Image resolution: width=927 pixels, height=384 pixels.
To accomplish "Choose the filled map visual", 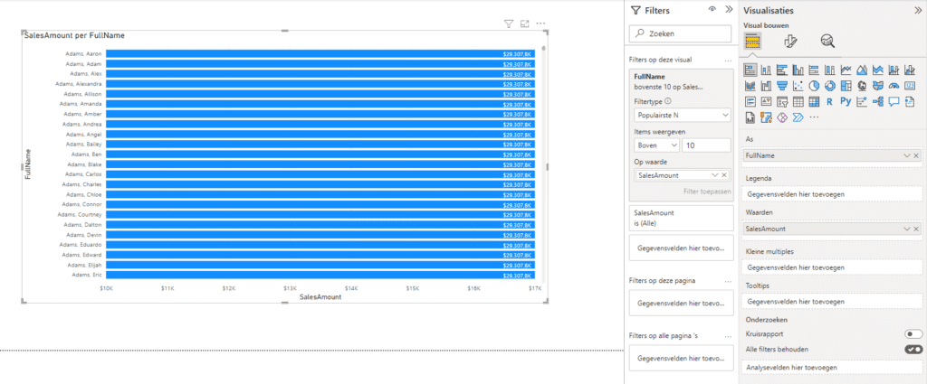I will (x=878, y=86).
